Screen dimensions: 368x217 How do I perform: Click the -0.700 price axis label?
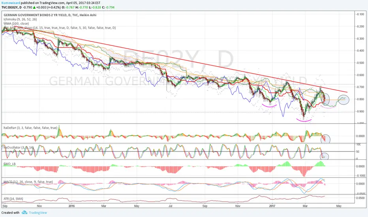point(360,87)
